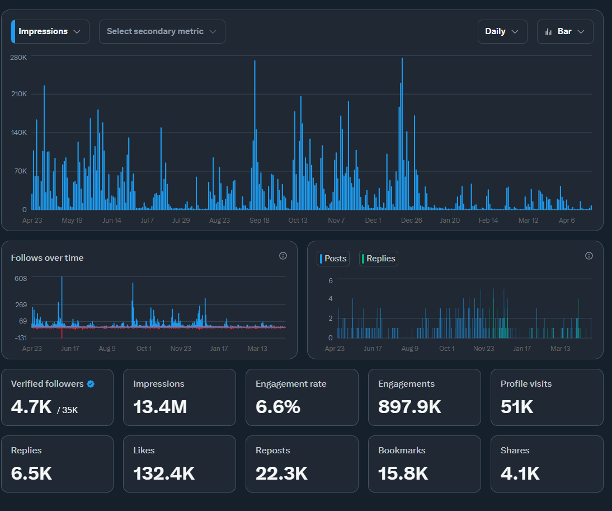Click the blue verified badge beside Verified followers
Viewport: 612px width, 511px height.
(x=91, y=384)
